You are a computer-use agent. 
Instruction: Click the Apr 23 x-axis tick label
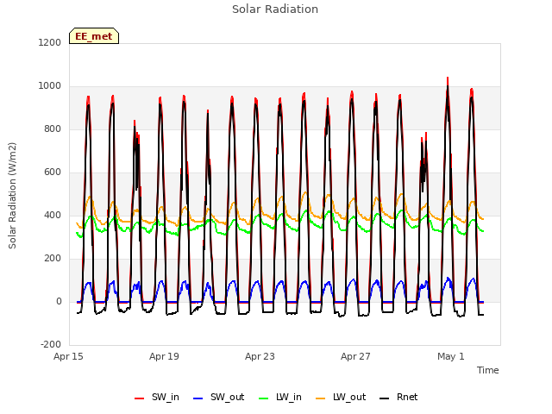260,356
